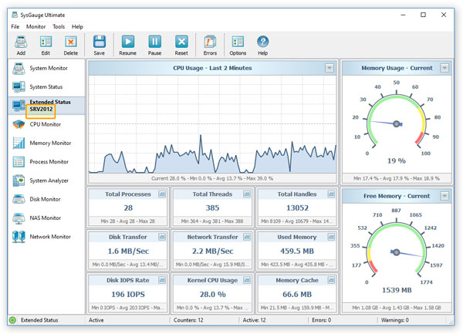
Task: Click Disk IOPS value 196 IOPS
Action: pyautogui.click(x=128, y=295)
